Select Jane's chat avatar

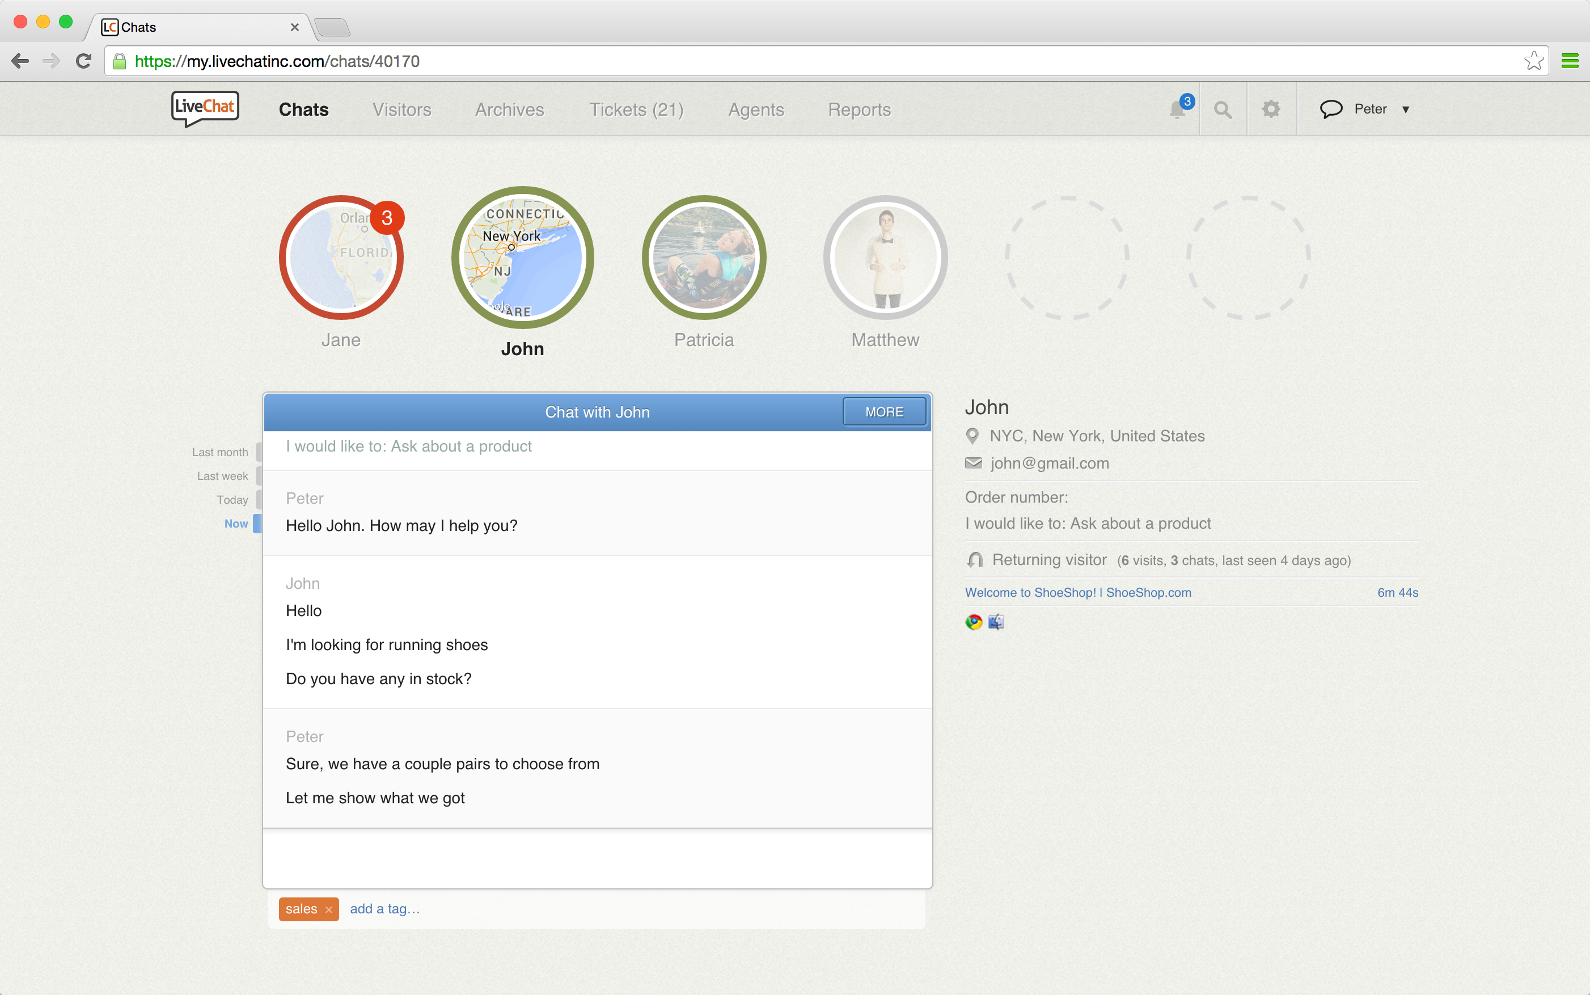pyautogui.click(x=341, y=258)
